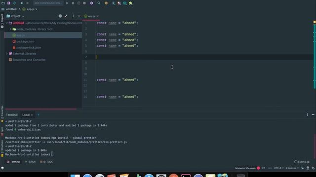
Task: Hide the Project panel with the minus icon
Action: (x=79, y=16)
